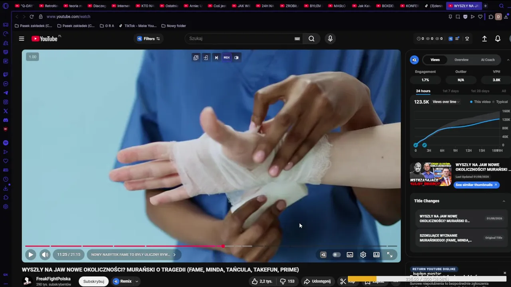511x287 pixels.
Task: Open the browser extensions puzzle icon
Action: [x=491, y=17]
